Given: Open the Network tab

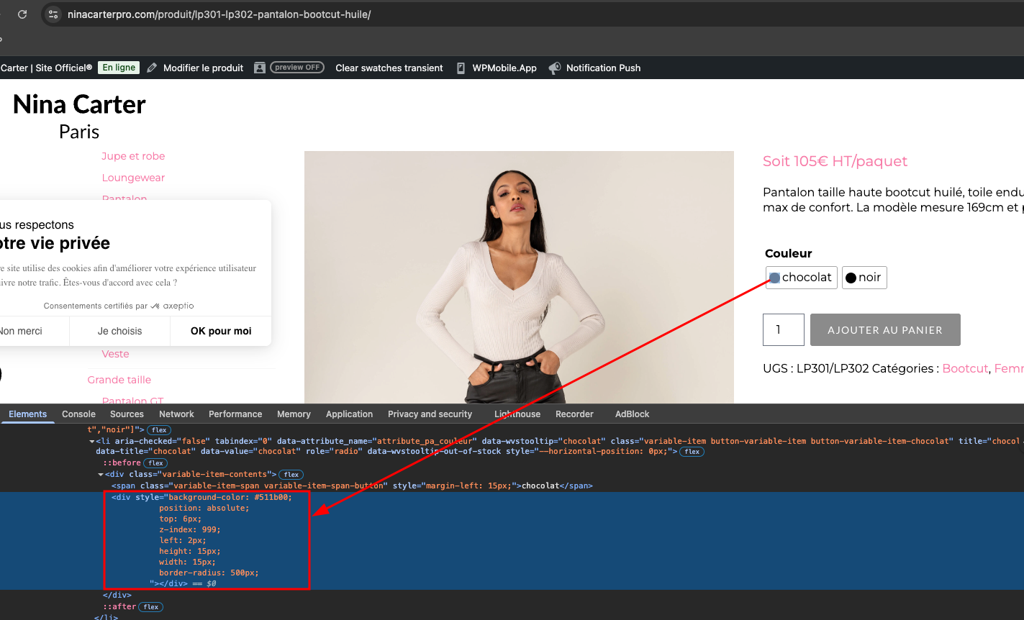Looking at the screenshot, I should point(176,414).
